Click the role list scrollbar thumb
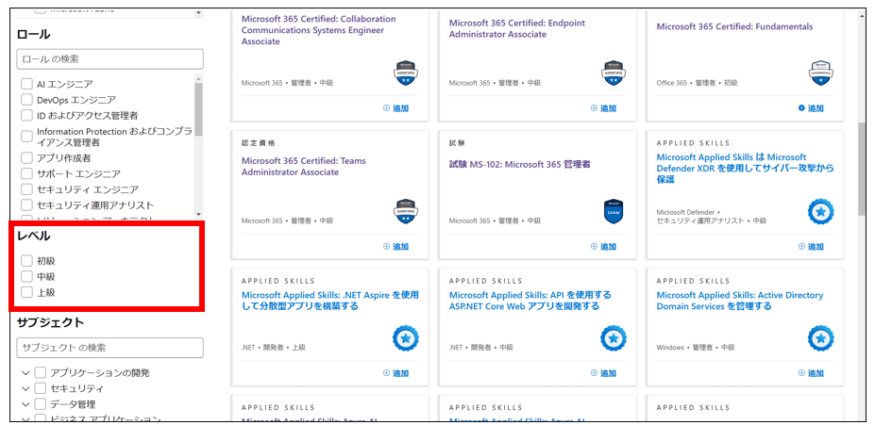This screenshot has height=425, width=875. pyautogui.click(x=198, y=109)
